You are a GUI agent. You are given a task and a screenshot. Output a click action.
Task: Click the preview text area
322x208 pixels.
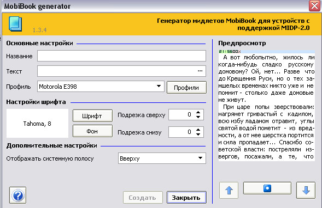point(267,107)
